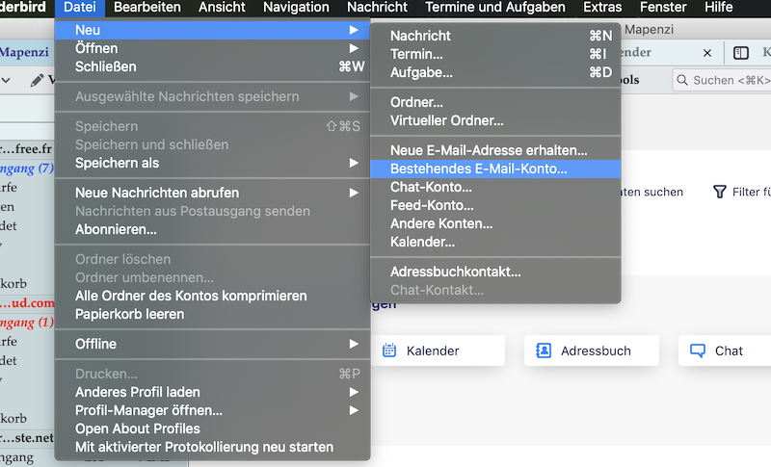
Task: Select the red ...ud.com account
Action: tap(27, 302)
